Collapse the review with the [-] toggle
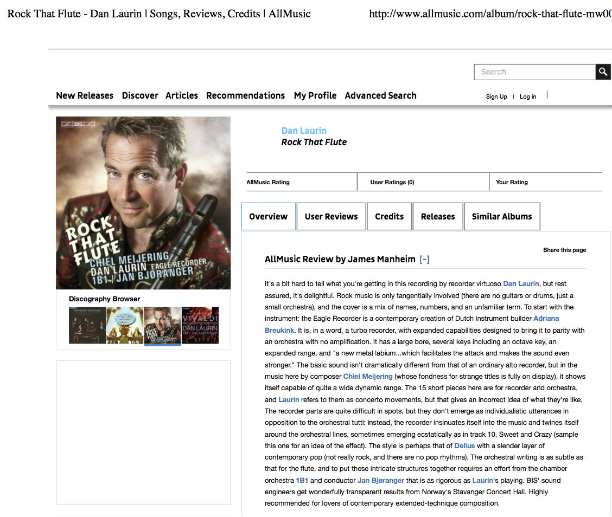The image size is (612, 517). tap(424, 259)
